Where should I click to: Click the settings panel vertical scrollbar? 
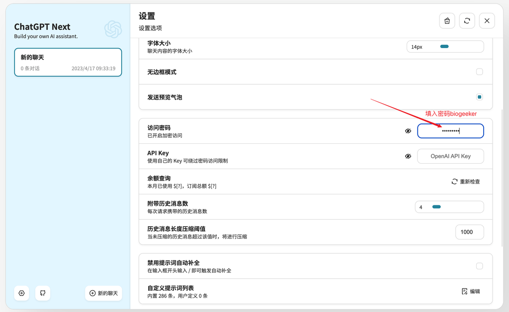pos(503,178)
